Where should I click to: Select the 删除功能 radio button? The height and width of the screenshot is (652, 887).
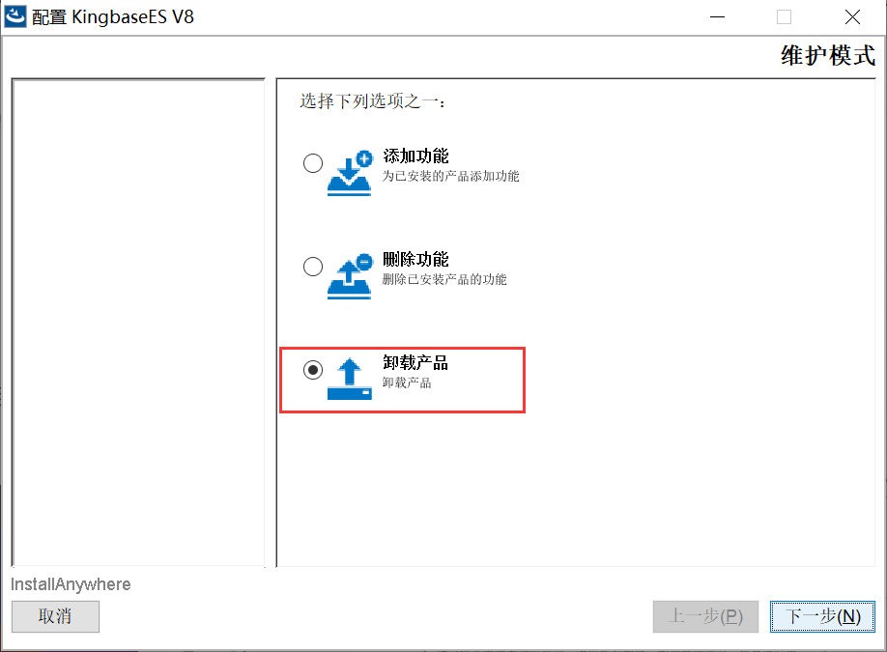313,267
